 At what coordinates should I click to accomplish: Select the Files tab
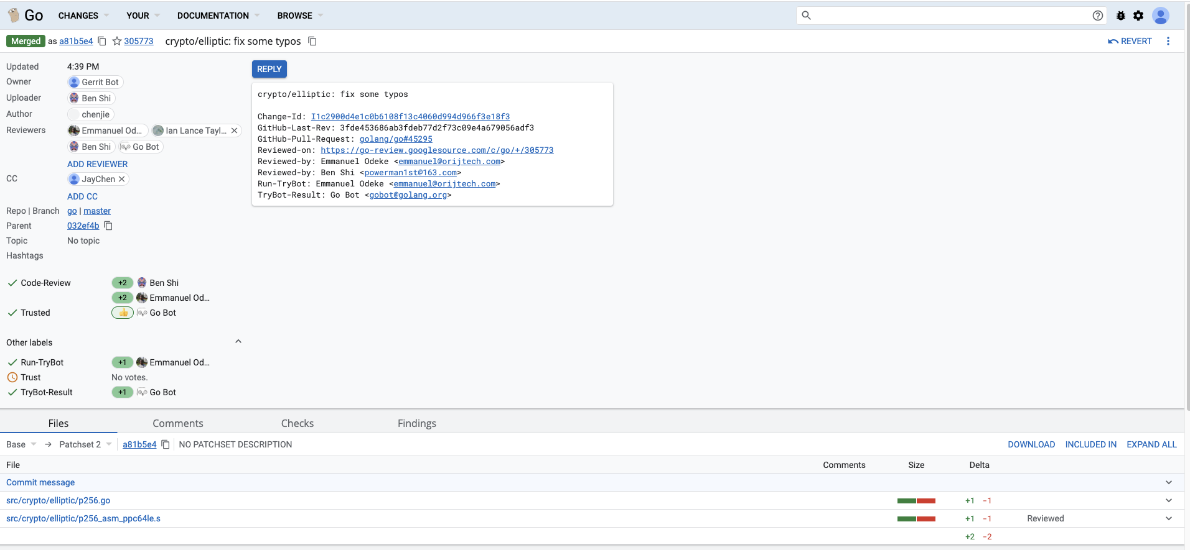point(59,423)
